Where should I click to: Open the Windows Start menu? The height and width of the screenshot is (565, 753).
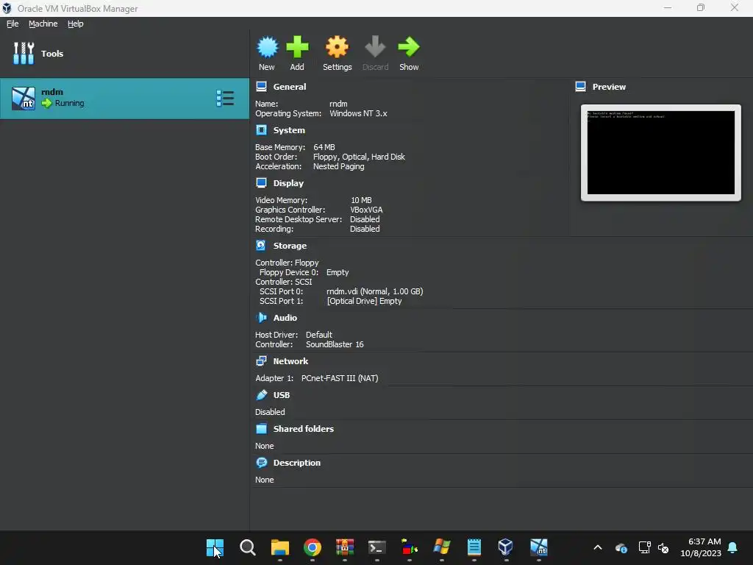[215, 547]
